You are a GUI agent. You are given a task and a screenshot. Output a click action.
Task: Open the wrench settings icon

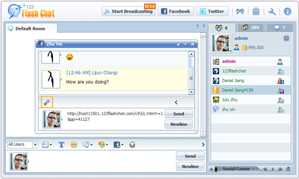pyautogui.click(x=272, y=12)
